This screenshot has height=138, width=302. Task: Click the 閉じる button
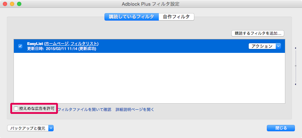pyautogui.click(x=281, y=128)
